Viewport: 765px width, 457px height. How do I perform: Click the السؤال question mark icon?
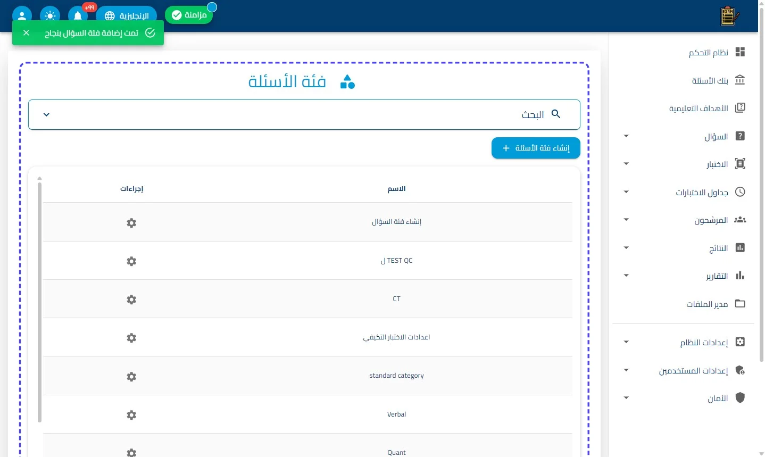740,136
